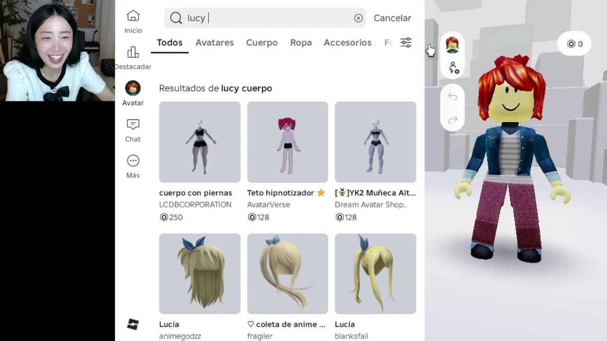Open the Más menu icon
Image resolution: width=607 pixels, height=341 pixels.
(133, 161)
